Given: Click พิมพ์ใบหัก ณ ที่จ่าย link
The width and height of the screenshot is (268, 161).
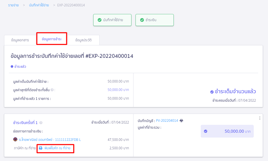Looking at the screenshot, I should click(57, 148).
